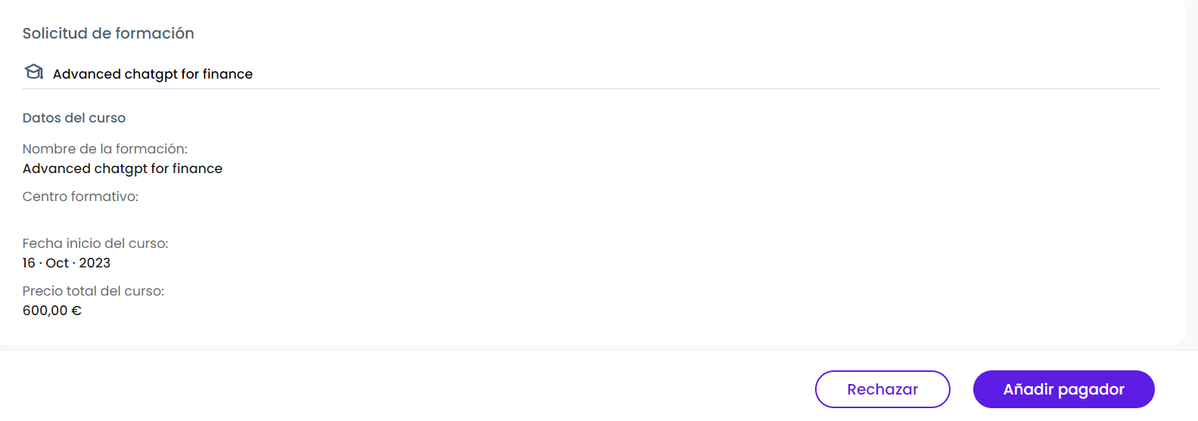Click the Añadir pagador button
This screenshot has height=421, width=1198.
tap(1063, 389)
